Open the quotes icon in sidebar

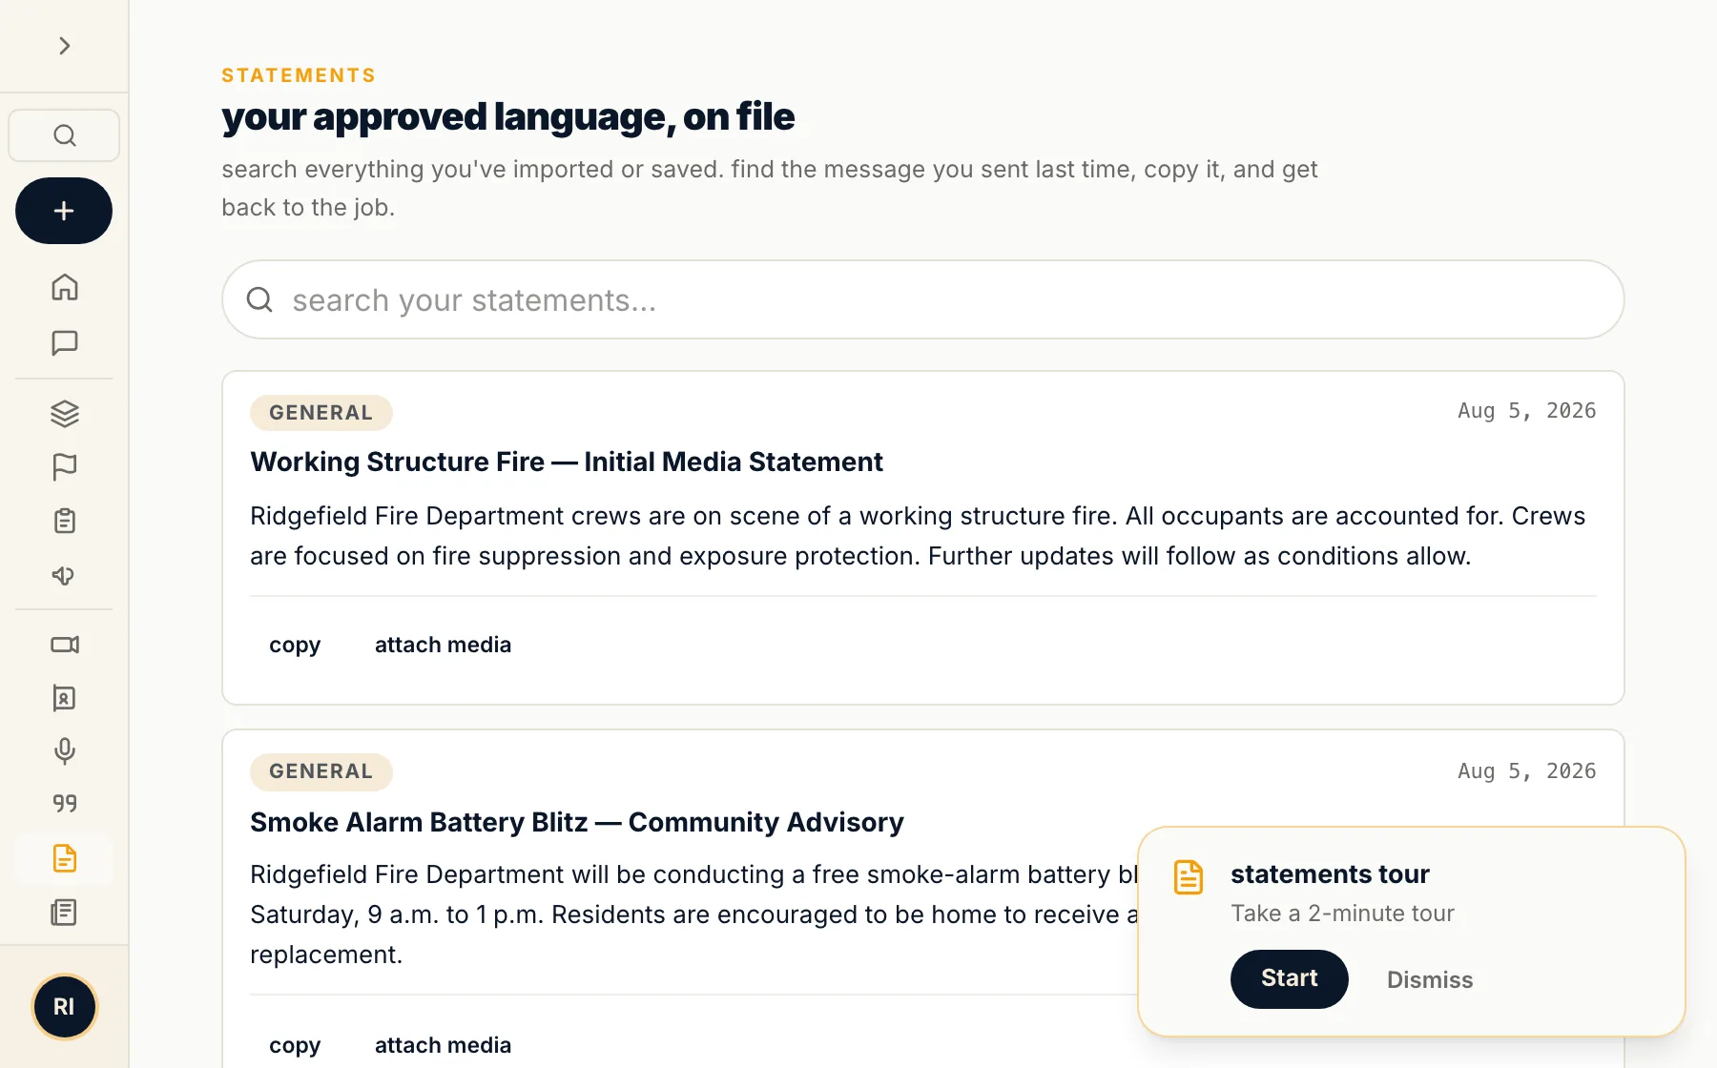(64, 804)
